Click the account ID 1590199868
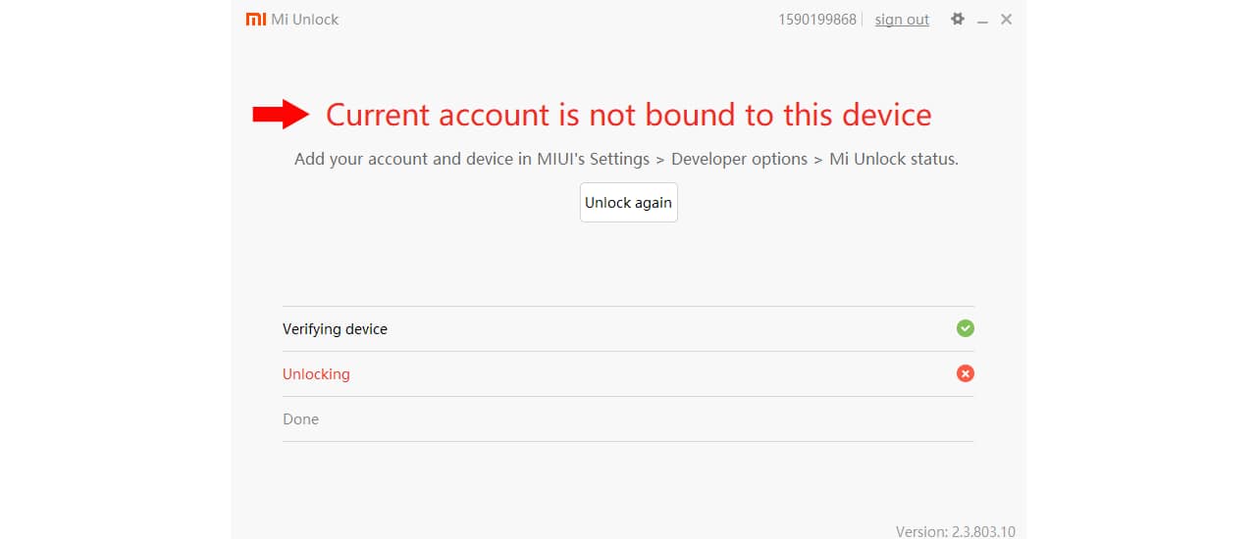 [817, 20]
